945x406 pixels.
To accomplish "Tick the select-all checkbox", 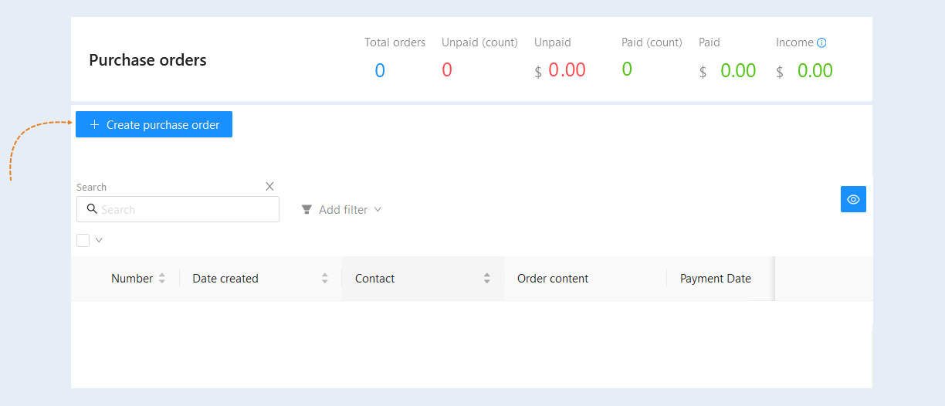I will coord(83,240).
